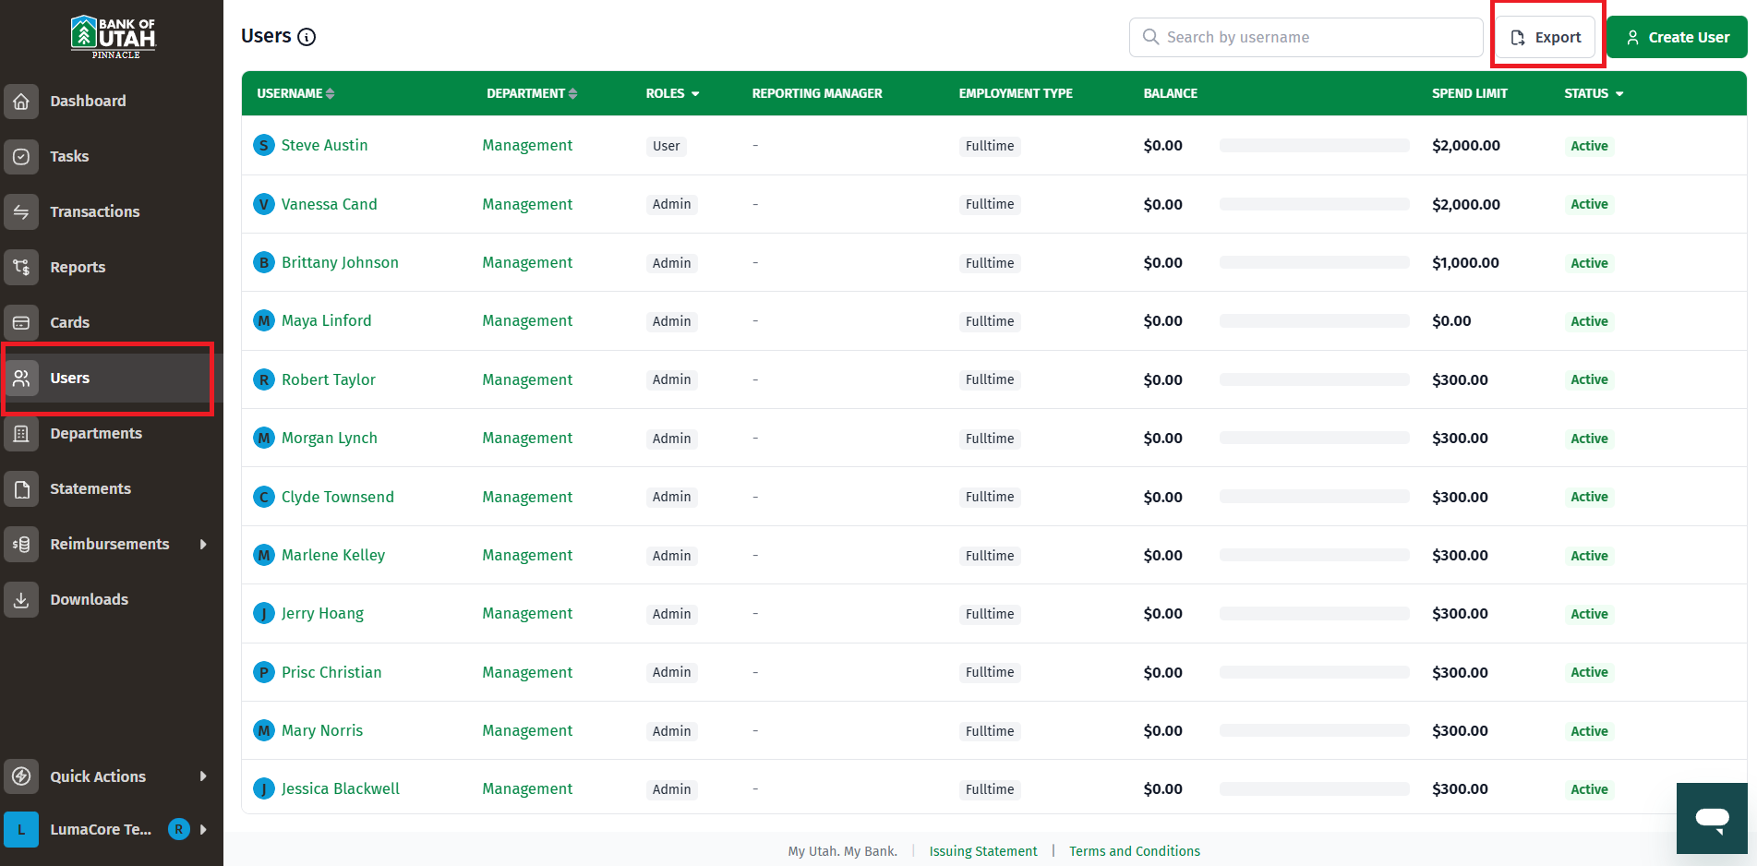The width and height of the screenshot is (1757, 866).
Task: Click the Reporting Manager column header
Action: (x=817, y=93)
